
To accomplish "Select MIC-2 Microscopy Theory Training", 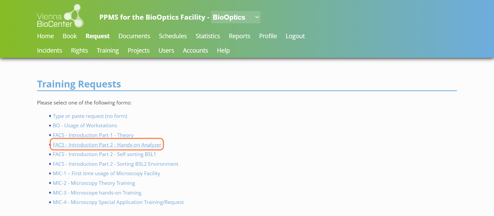I will pyautogui.click(x=94, y=183).
